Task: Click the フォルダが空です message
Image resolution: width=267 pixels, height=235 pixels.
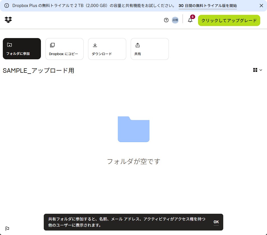Action: tap(133, 161)
